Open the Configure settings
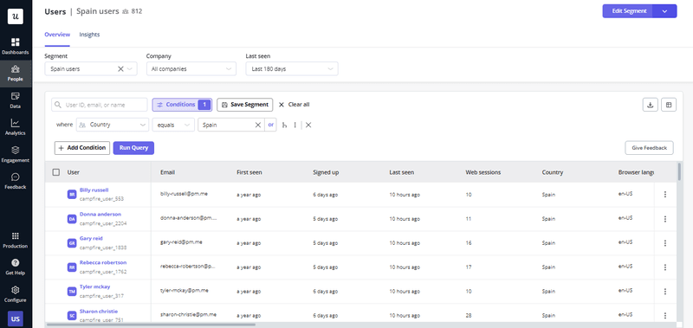 pos(16,294)
